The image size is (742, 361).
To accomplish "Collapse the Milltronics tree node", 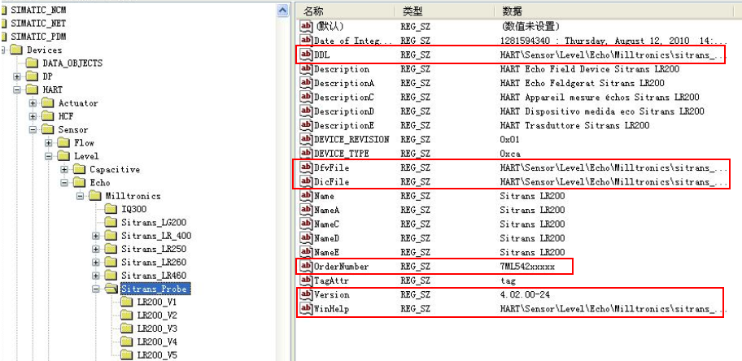I will point(80,195).
